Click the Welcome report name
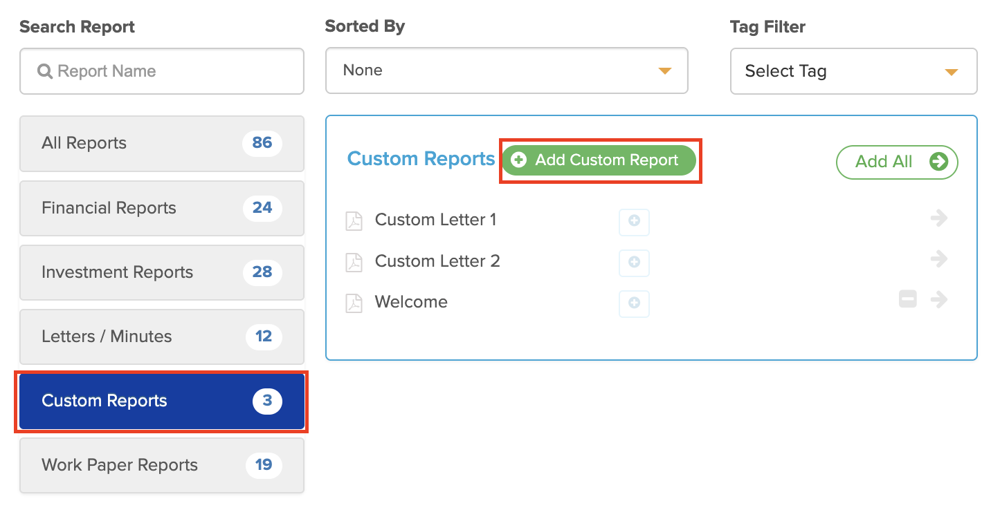Viewport: 991px width, 510px height. coord(411,302)
